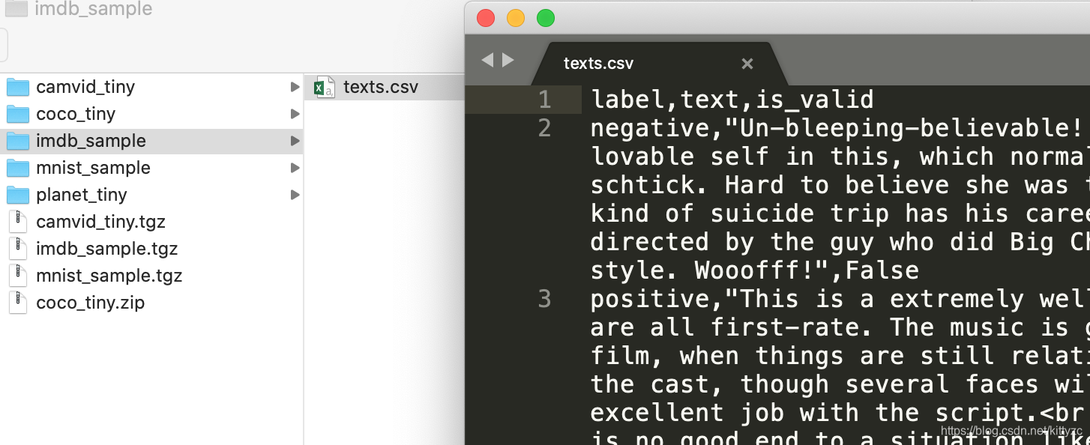The width and height of the screenshot is (1090, 445).
Task: Select the planet_tiny folder icon in Finder
Action: coord(17,195)
